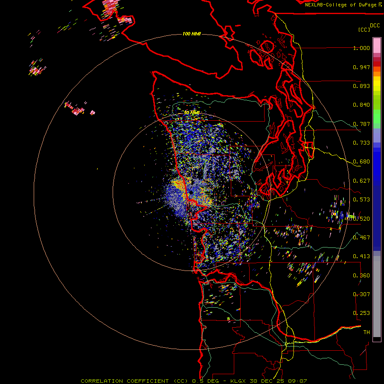Pick the red color bar segment
384x384 pixels.
pos(377,64)
